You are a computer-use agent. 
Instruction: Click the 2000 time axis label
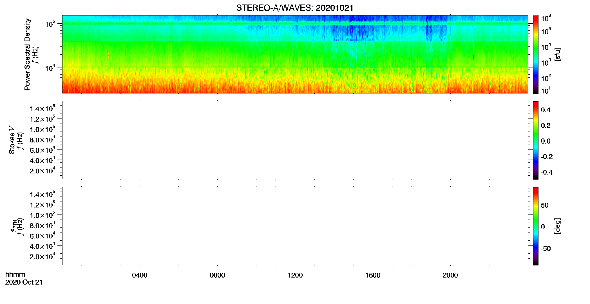[450, 275]
